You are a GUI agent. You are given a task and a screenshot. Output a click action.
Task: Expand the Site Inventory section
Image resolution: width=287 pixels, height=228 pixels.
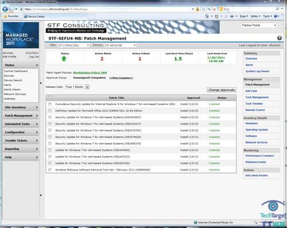tap(21, 107)
